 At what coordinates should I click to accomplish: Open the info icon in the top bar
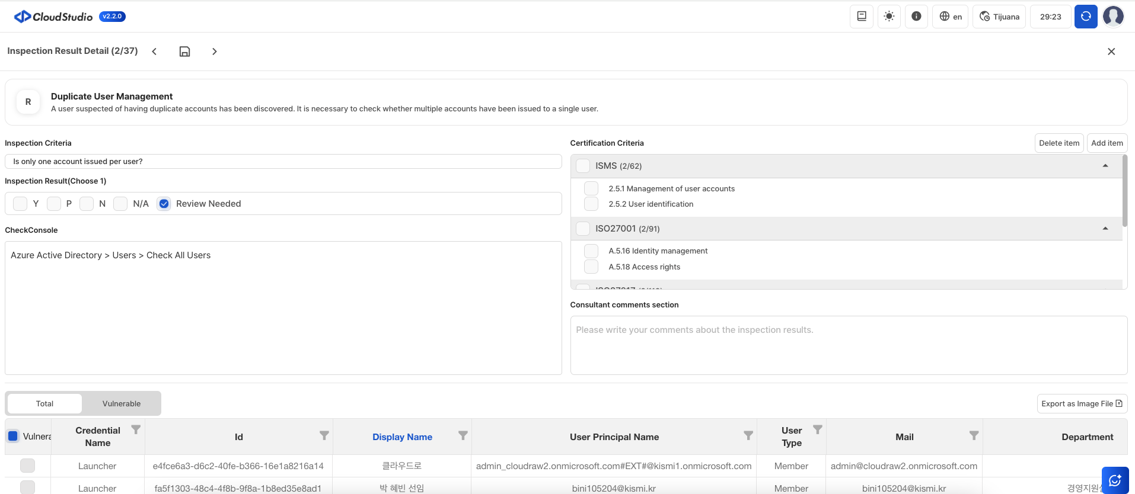click(916, 17)
